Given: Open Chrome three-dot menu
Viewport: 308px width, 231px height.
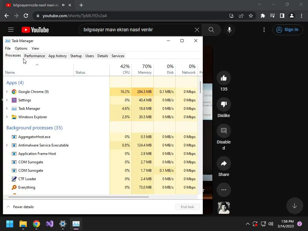Looking at the screenshot, I should point(301,16).
